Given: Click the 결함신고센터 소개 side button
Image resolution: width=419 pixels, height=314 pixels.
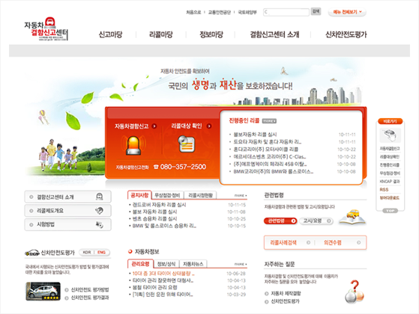Looking at the screenshot, I should tap(68, 197).
